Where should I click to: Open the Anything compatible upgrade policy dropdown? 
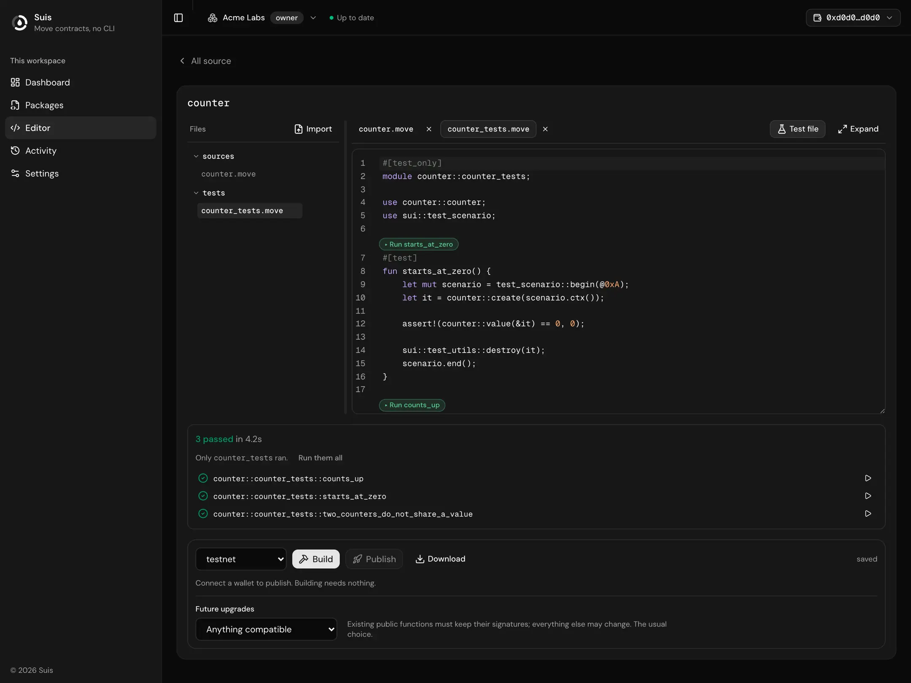tap(266, 629)
